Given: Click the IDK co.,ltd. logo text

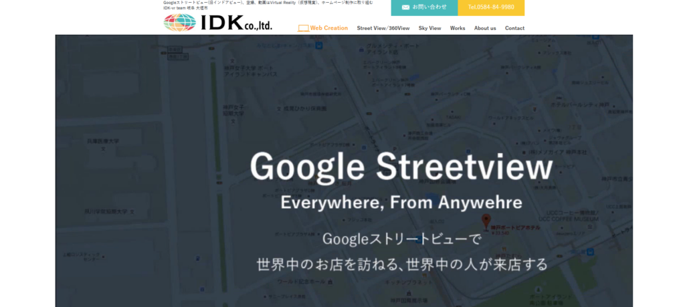Looking at the screenshot, I should click(x=236, y=23).
